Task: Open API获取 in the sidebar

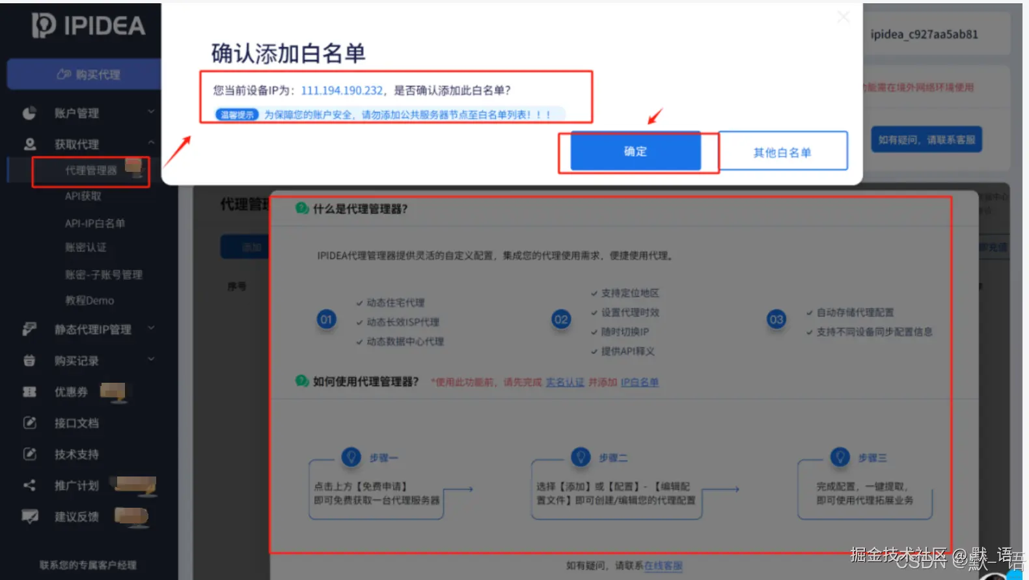Action: coord(83,196)
